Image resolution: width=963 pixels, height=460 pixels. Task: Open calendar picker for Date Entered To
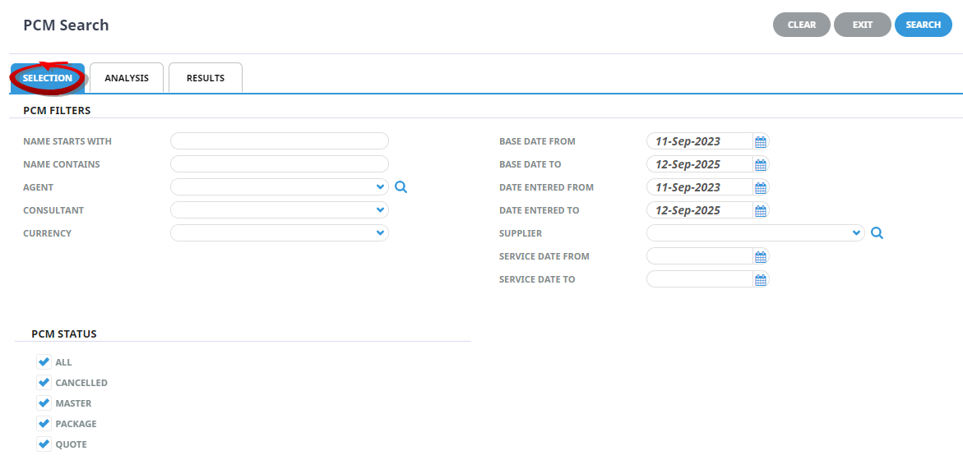(761, 210)
